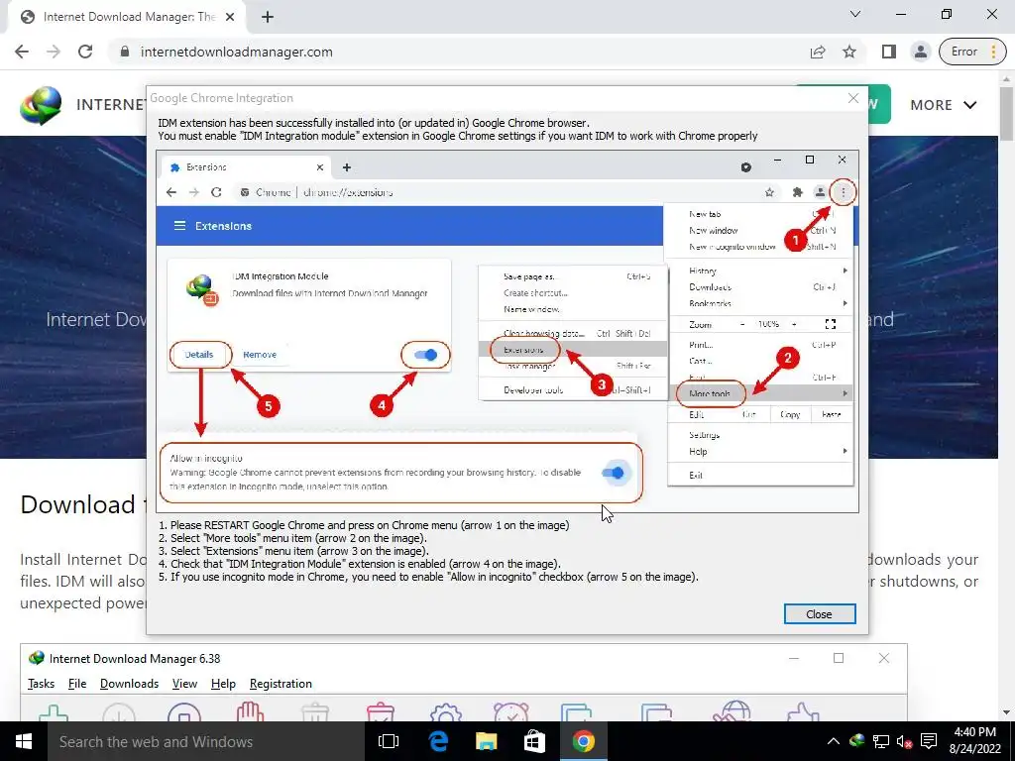Open network status tray icon
Viewport: 1015px width, 761px height.
pos(881,741)
